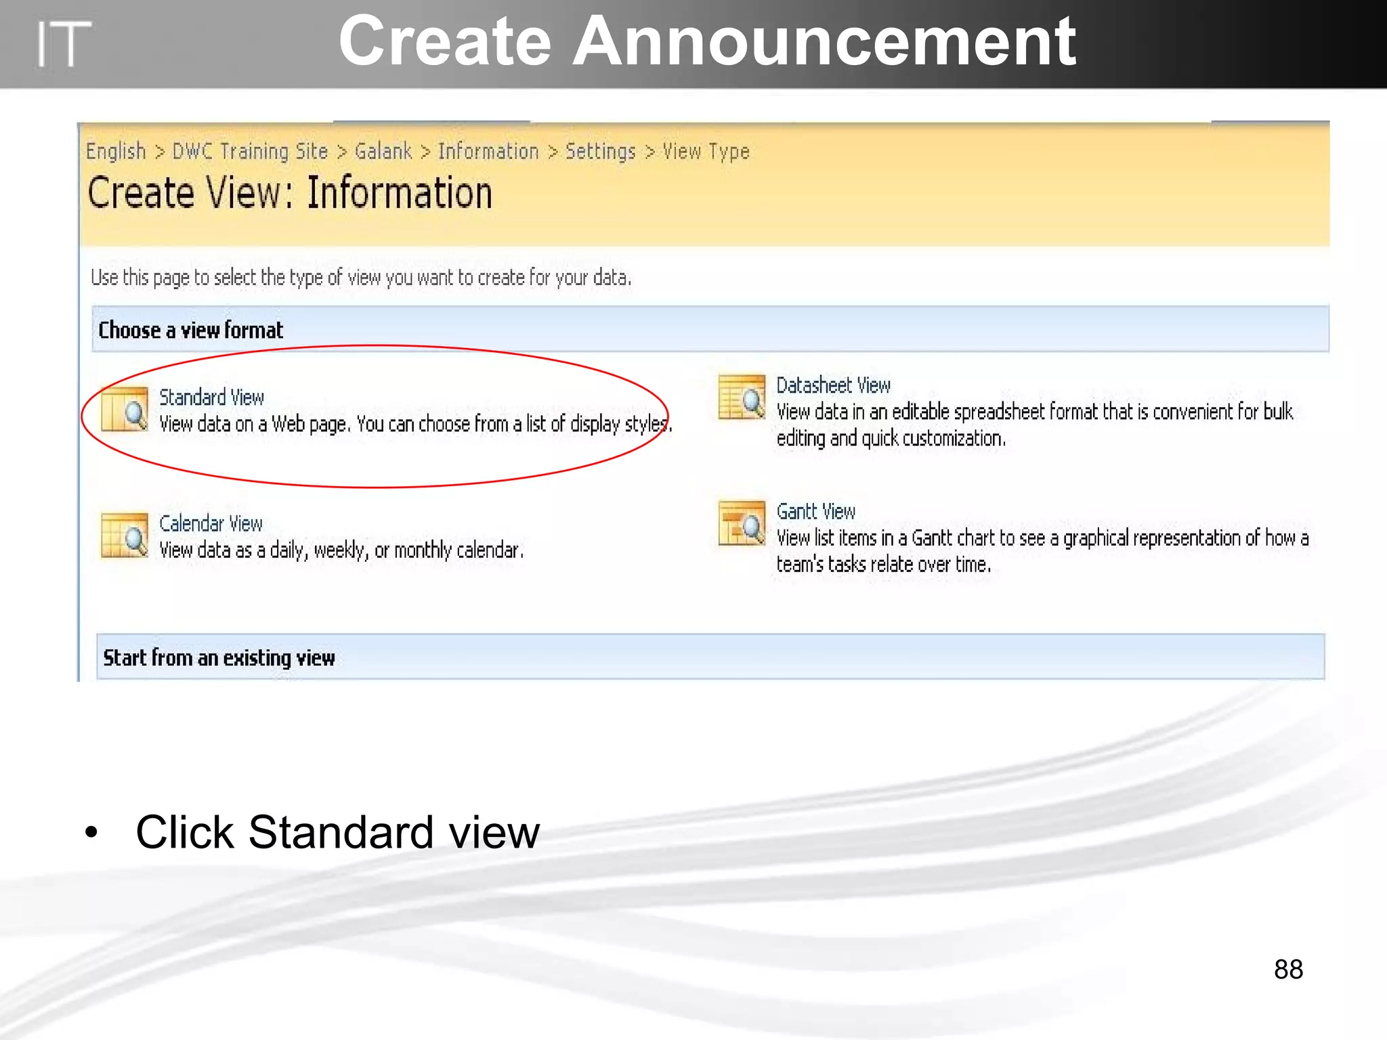Viewport: 1387px width, 1040px height.
Task: Open Information breadcrumb link
Action: [x=488, y=151]
